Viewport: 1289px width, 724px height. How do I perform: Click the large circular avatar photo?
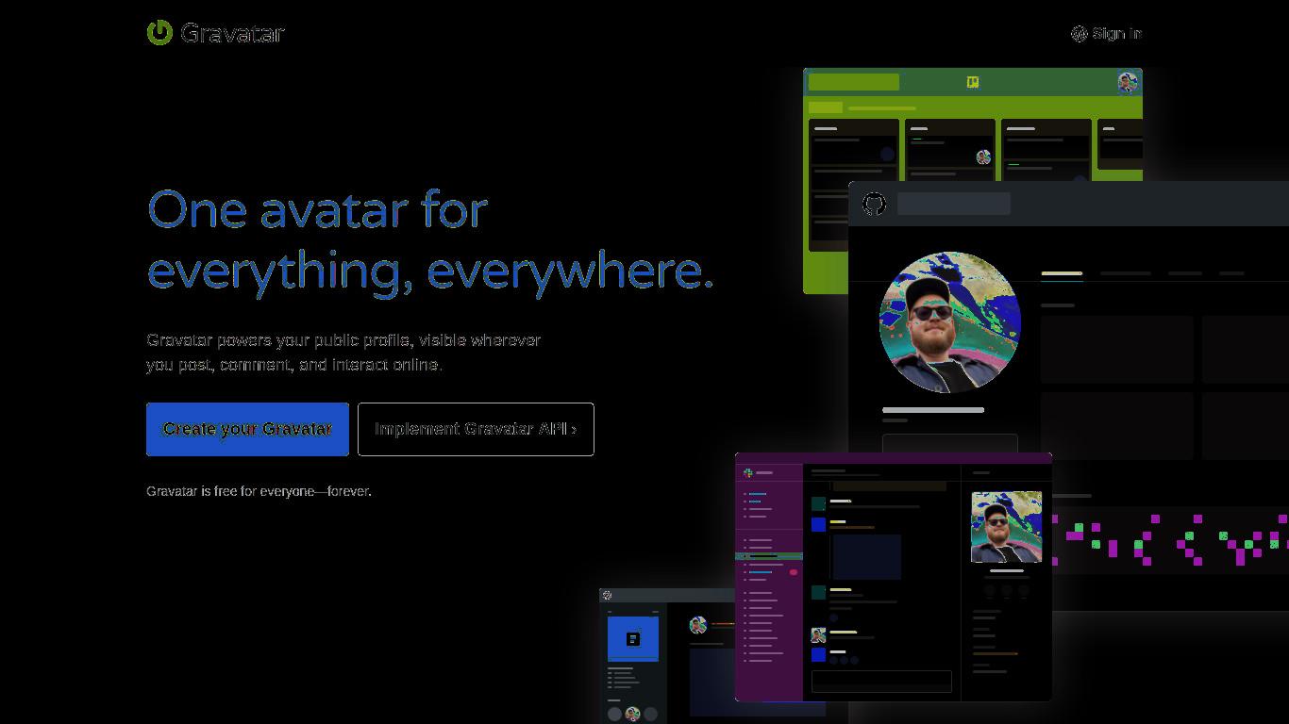[x=949, y=322]
